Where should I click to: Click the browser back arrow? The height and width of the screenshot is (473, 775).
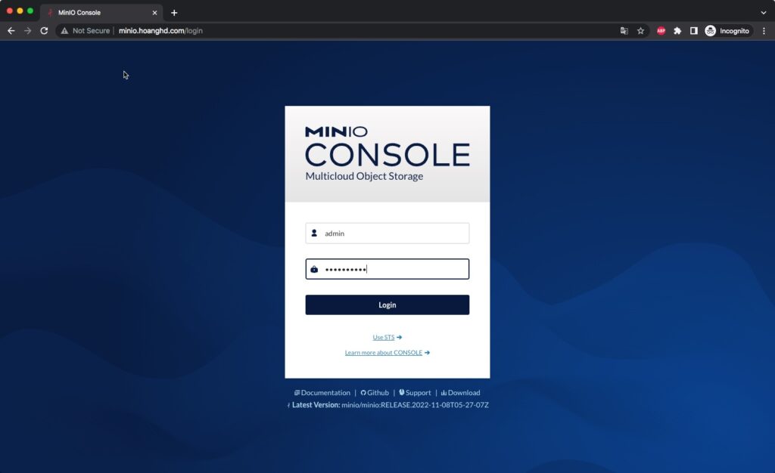pyautogui.click(x=11, y=30)
